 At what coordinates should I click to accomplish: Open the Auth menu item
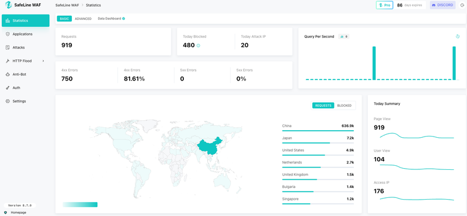(x=26, y=88)
